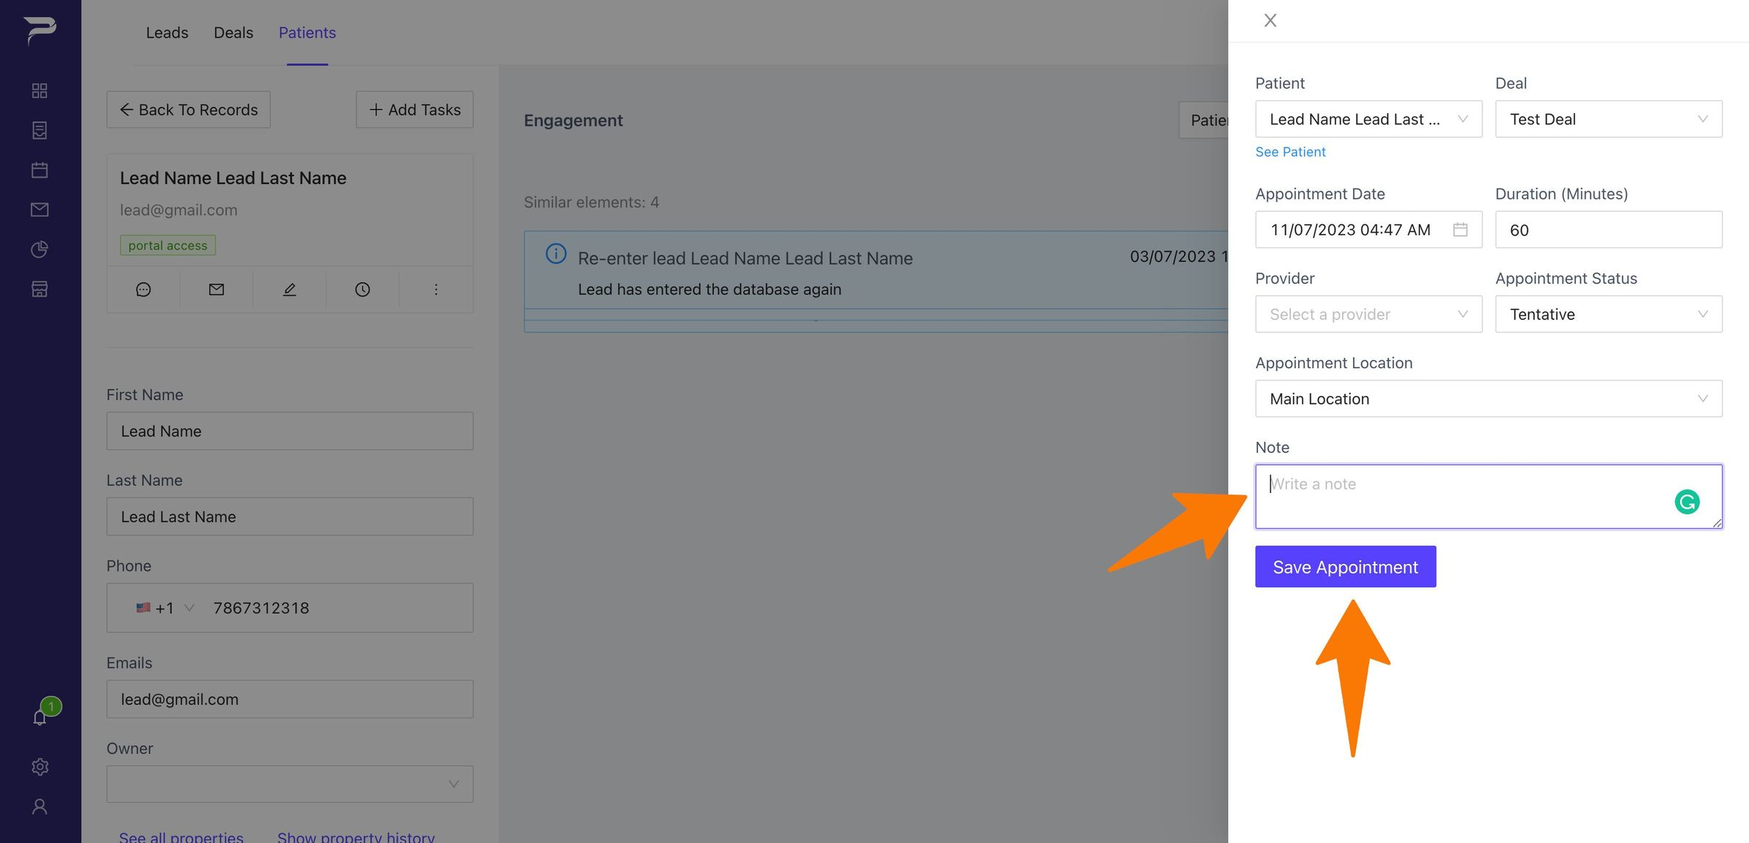
Task: Click the Duration (Minutes) input field
Action: 1608,230
